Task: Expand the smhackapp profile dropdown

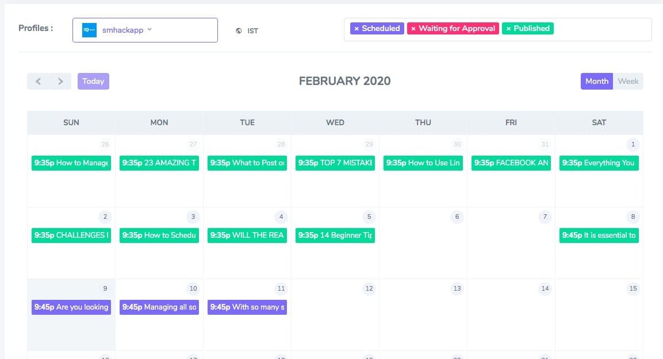Action: click(150, 30)
